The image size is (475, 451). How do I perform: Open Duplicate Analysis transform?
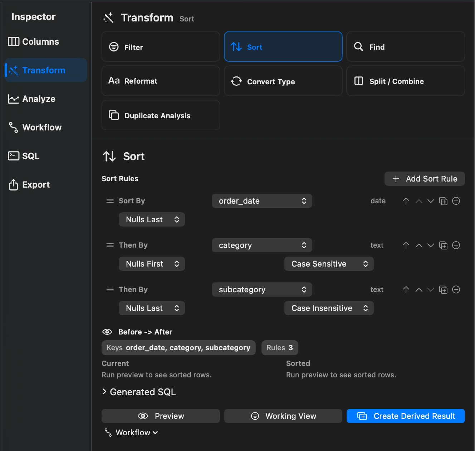coord(161,115)
